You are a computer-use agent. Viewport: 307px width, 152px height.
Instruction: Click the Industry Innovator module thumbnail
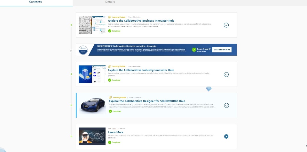click(x=92, y=74)
